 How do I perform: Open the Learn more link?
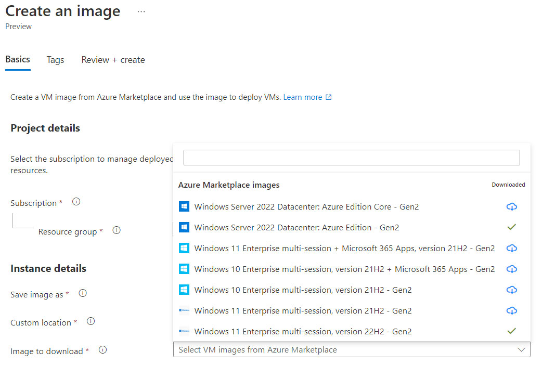[303, 97]
